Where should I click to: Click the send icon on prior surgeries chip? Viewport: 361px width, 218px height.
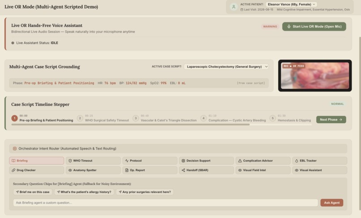(120, 192)
